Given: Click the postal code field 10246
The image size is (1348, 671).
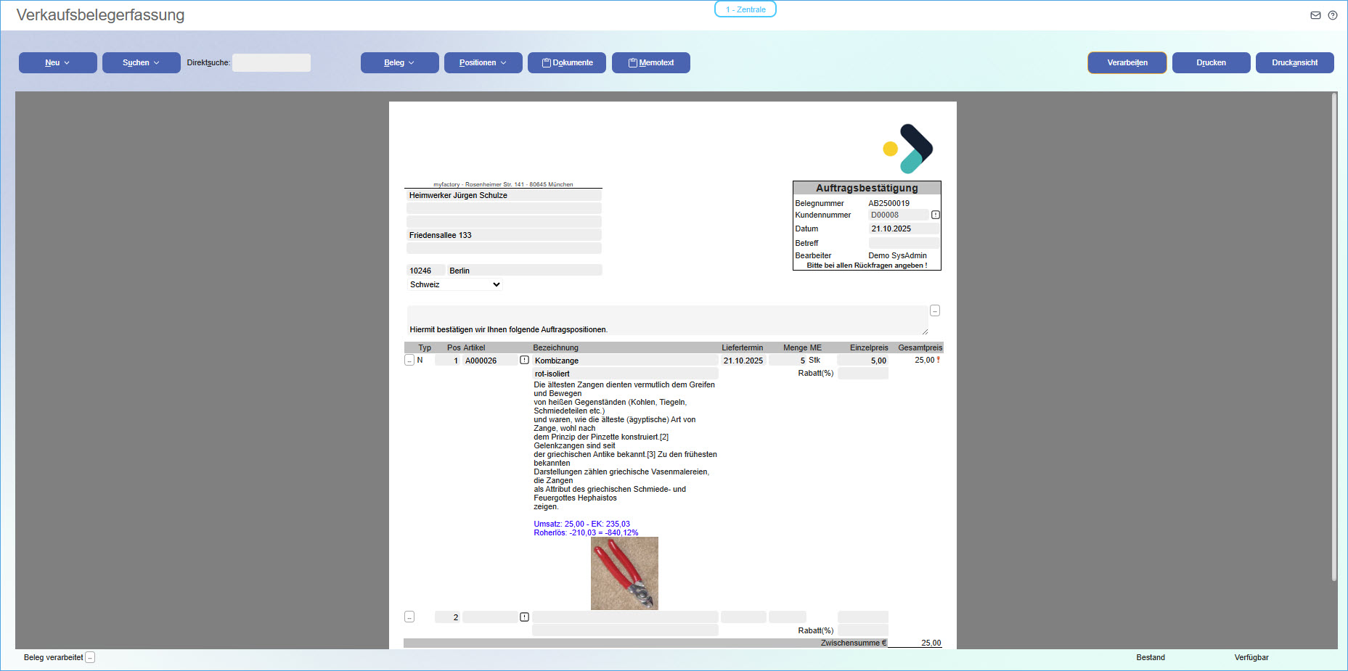Looking at the screenshot, I should [x=425, y=271].
